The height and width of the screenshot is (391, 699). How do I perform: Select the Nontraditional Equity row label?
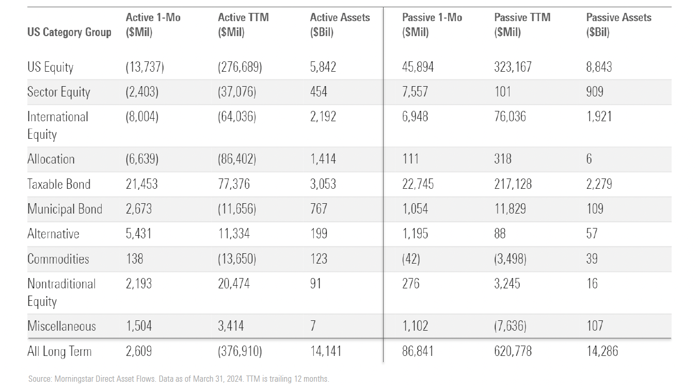(x=61, y=292)
